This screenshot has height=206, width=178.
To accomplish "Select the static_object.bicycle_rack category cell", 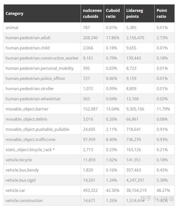I will click(x=42, y=150).
